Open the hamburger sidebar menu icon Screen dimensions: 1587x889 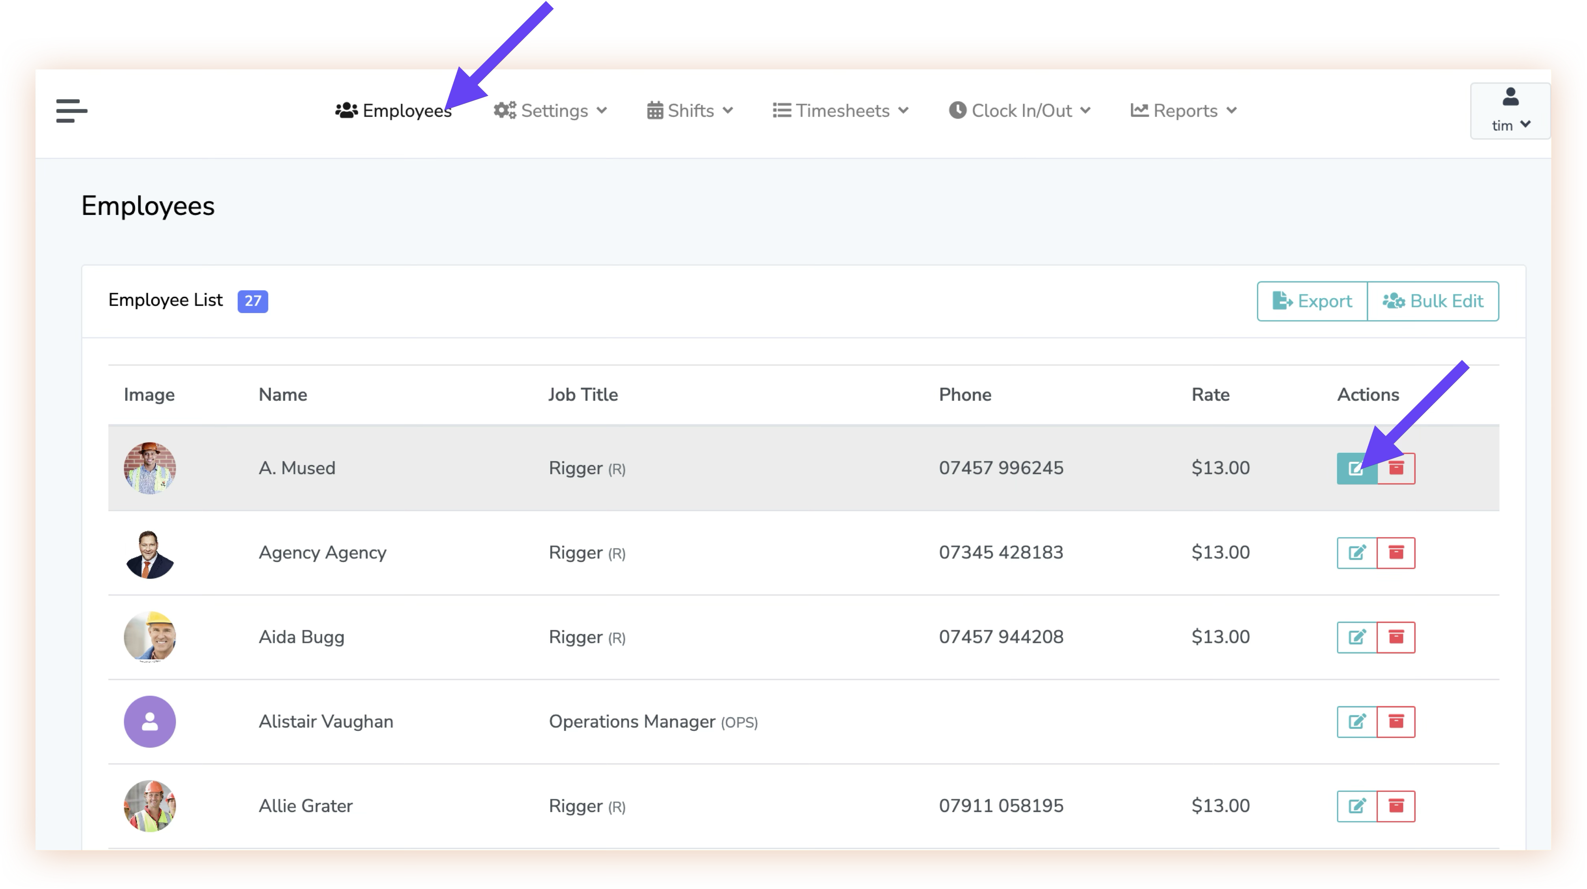(x=71, y=111)
